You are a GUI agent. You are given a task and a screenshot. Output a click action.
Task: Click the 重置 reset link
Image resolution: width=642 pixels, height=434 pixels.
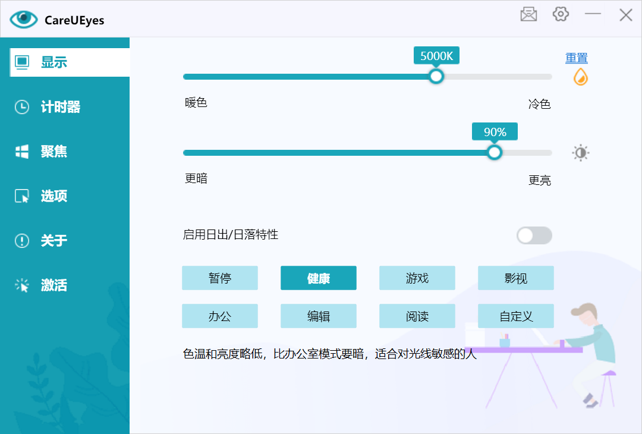[577, 58]
